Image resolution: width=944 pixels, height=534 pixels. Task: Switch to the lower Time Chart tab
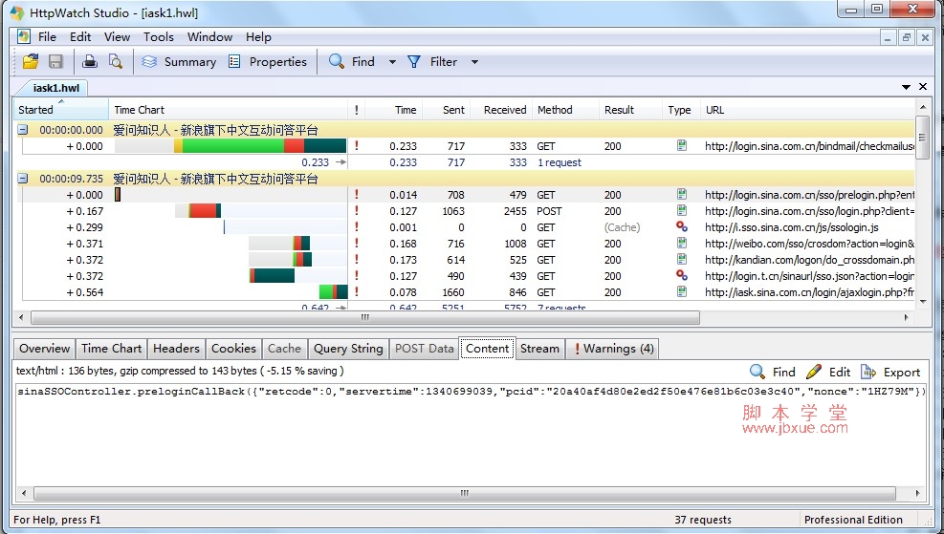point(111,348)
